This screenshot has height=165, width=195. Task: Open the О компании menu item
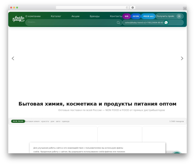(x=33, y=16)
